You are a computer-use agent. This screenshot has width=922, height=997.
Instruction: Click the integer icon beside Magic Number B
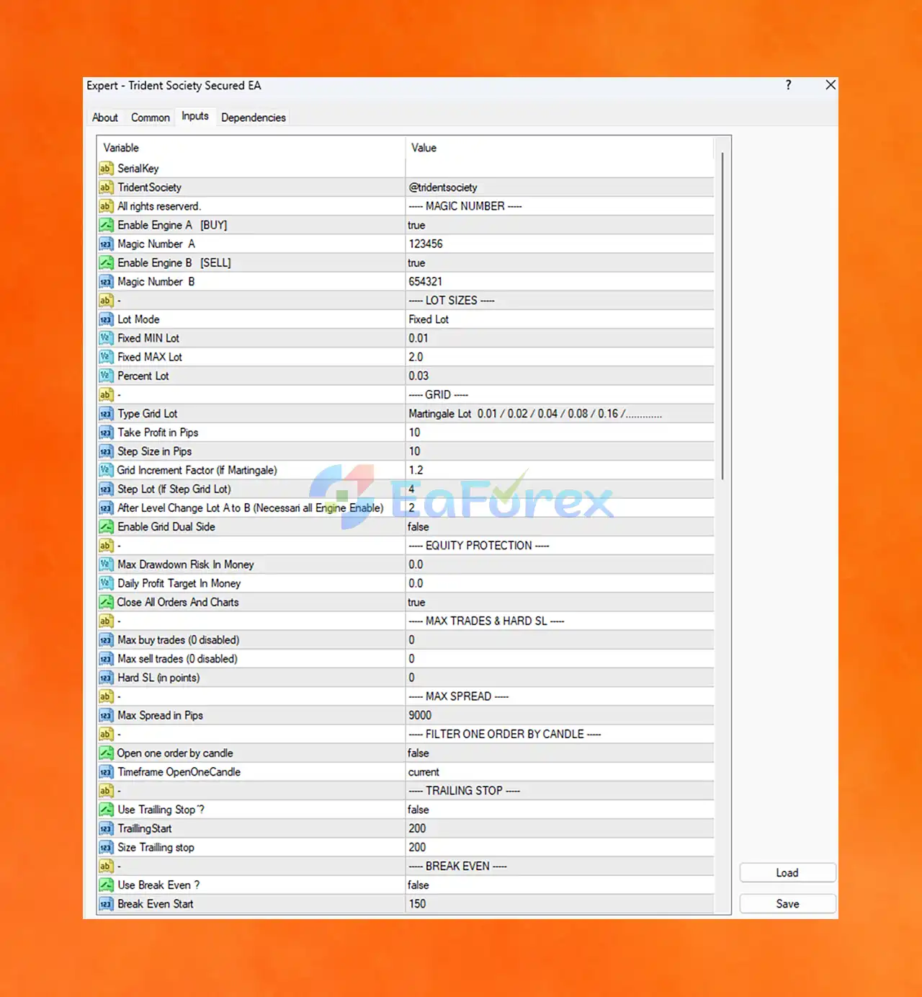tap(106, 282)
